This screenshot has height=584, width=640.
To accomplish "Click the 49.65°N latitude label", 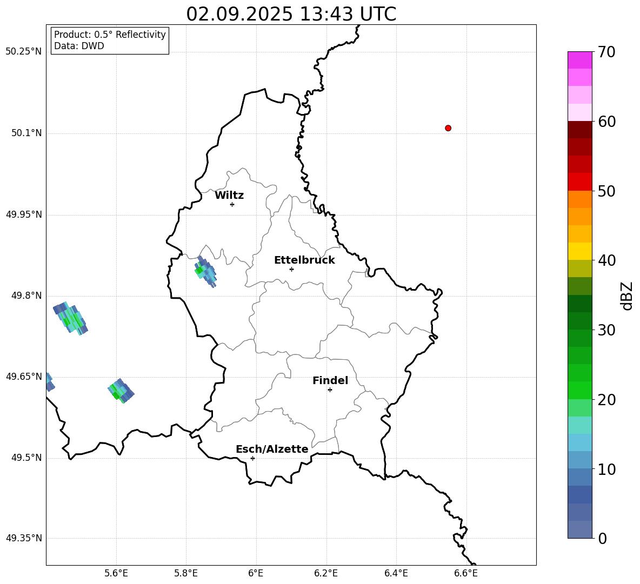I will click(23, 377).
